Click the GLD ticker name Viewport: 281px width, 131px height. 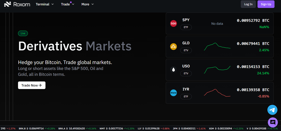point(186,43)
